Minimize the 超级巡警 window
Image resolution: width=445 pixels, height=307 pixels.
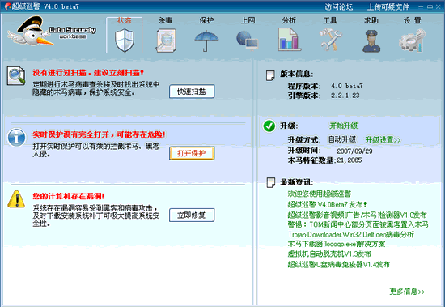pos(421,6)
